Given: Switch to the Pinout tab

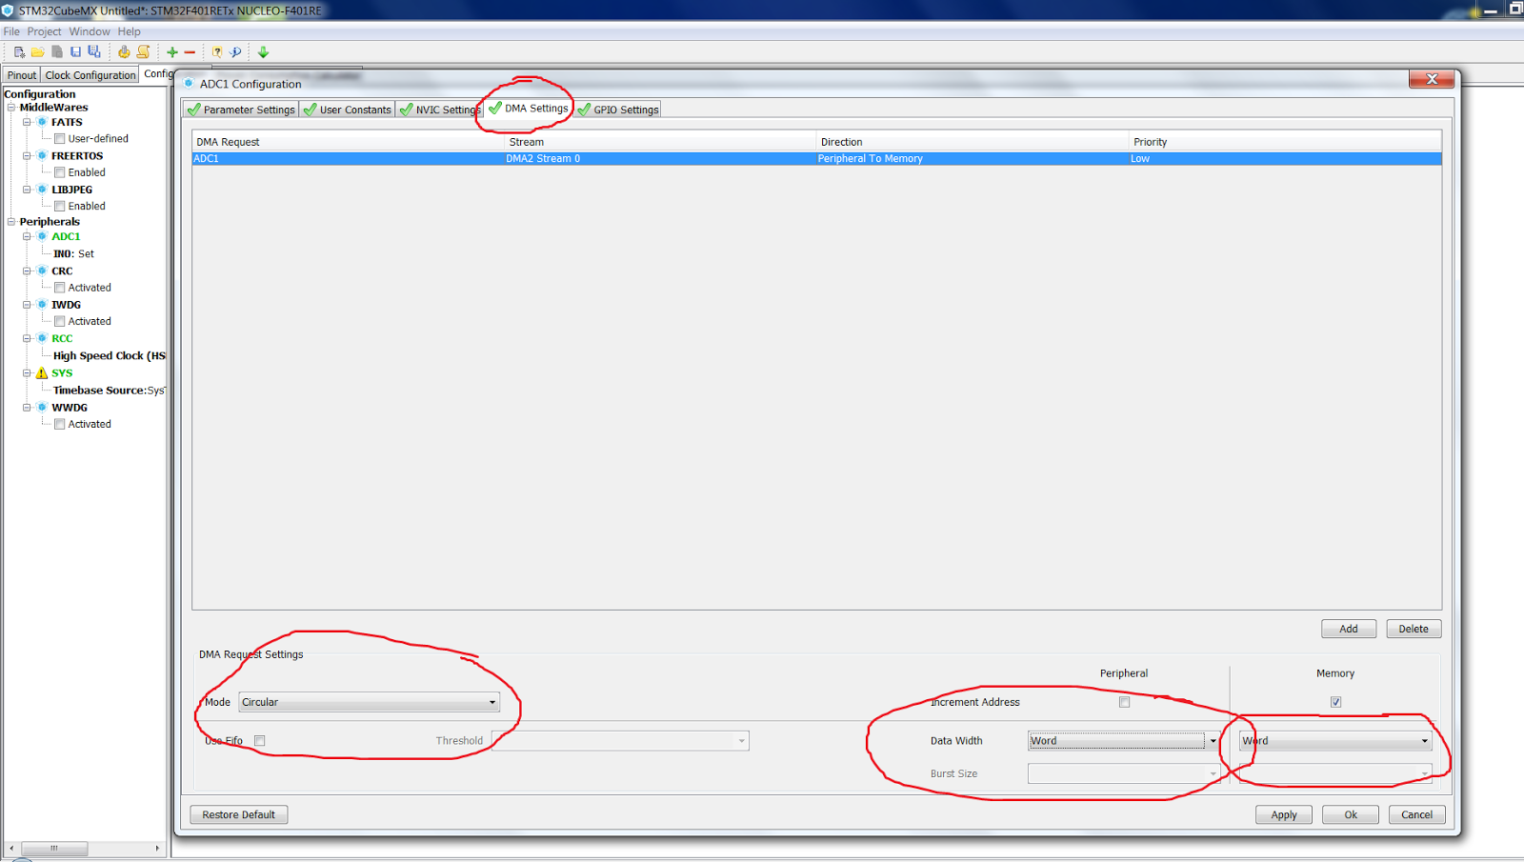Looking at the screenshot, I should click(21, 75).
